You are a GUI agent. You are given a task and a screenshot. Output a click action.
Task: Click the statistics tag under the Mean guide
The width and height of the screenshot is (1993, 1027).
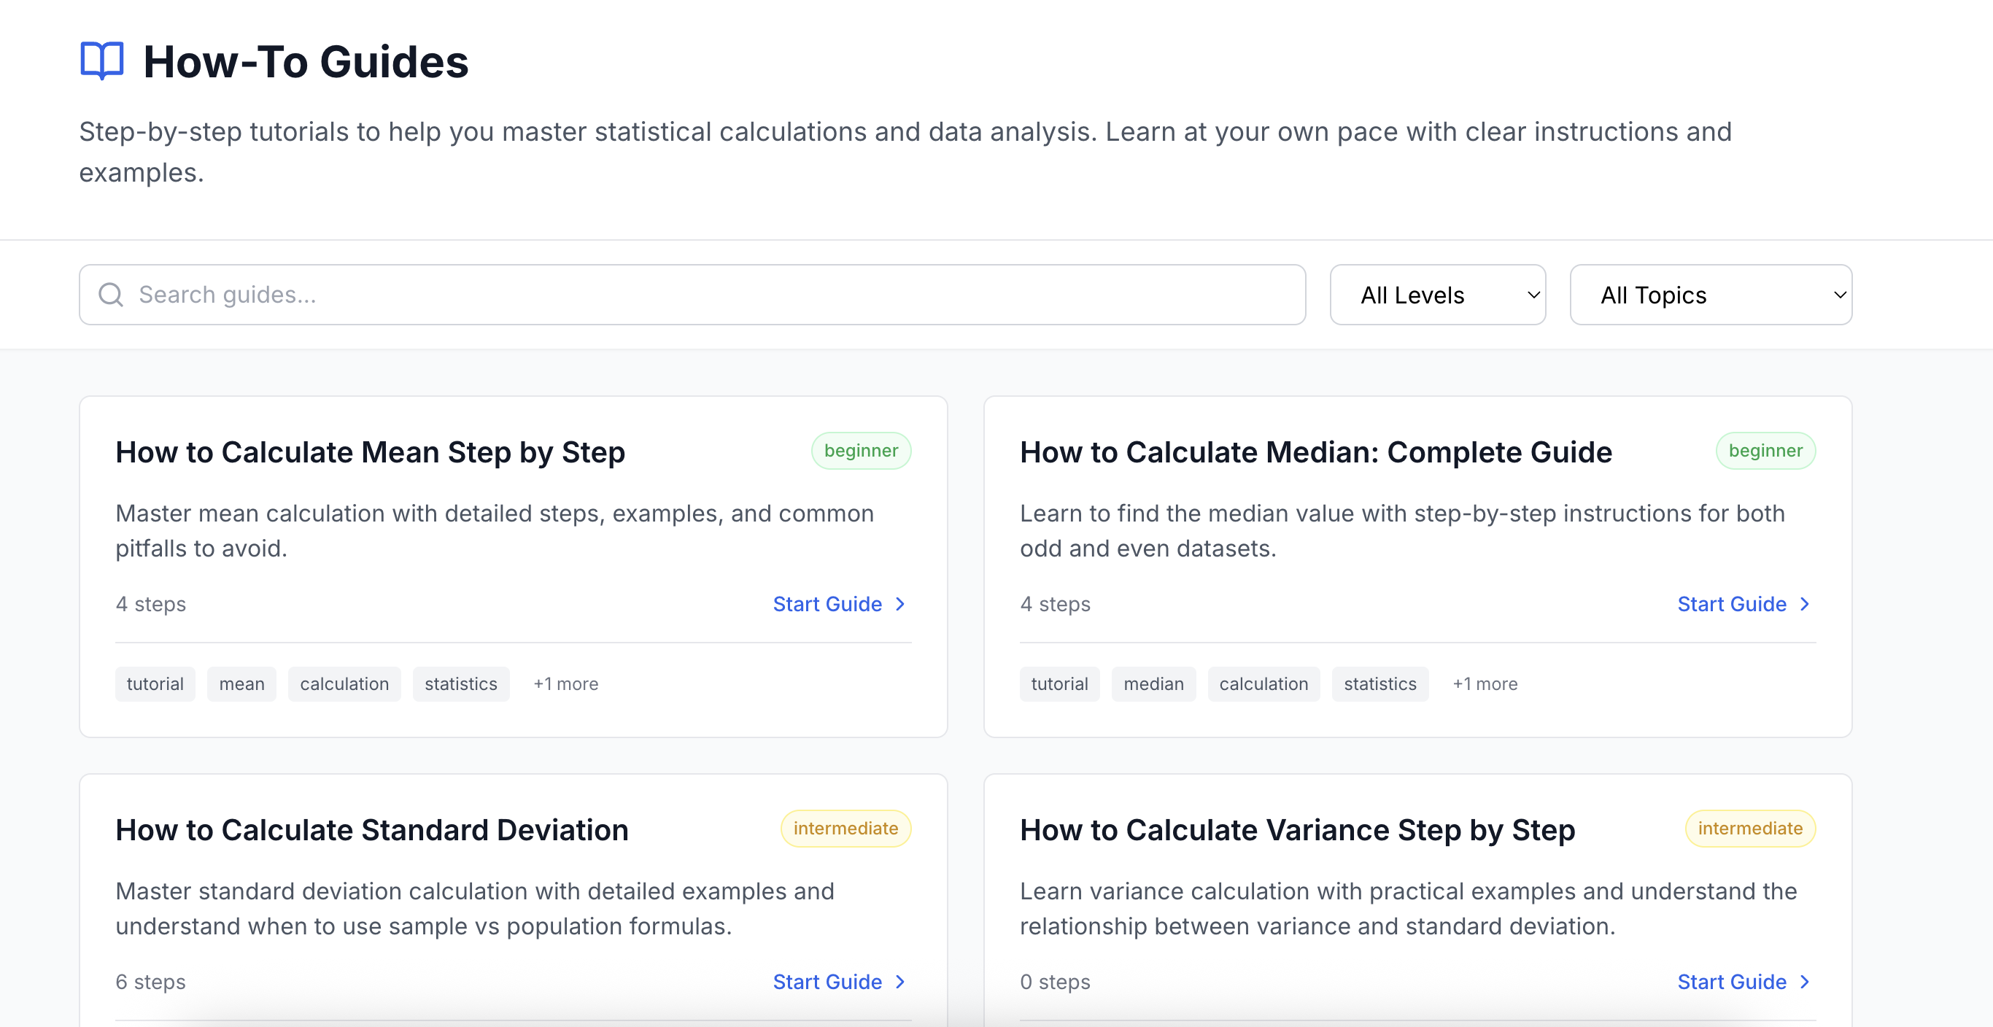click(460, 683)
